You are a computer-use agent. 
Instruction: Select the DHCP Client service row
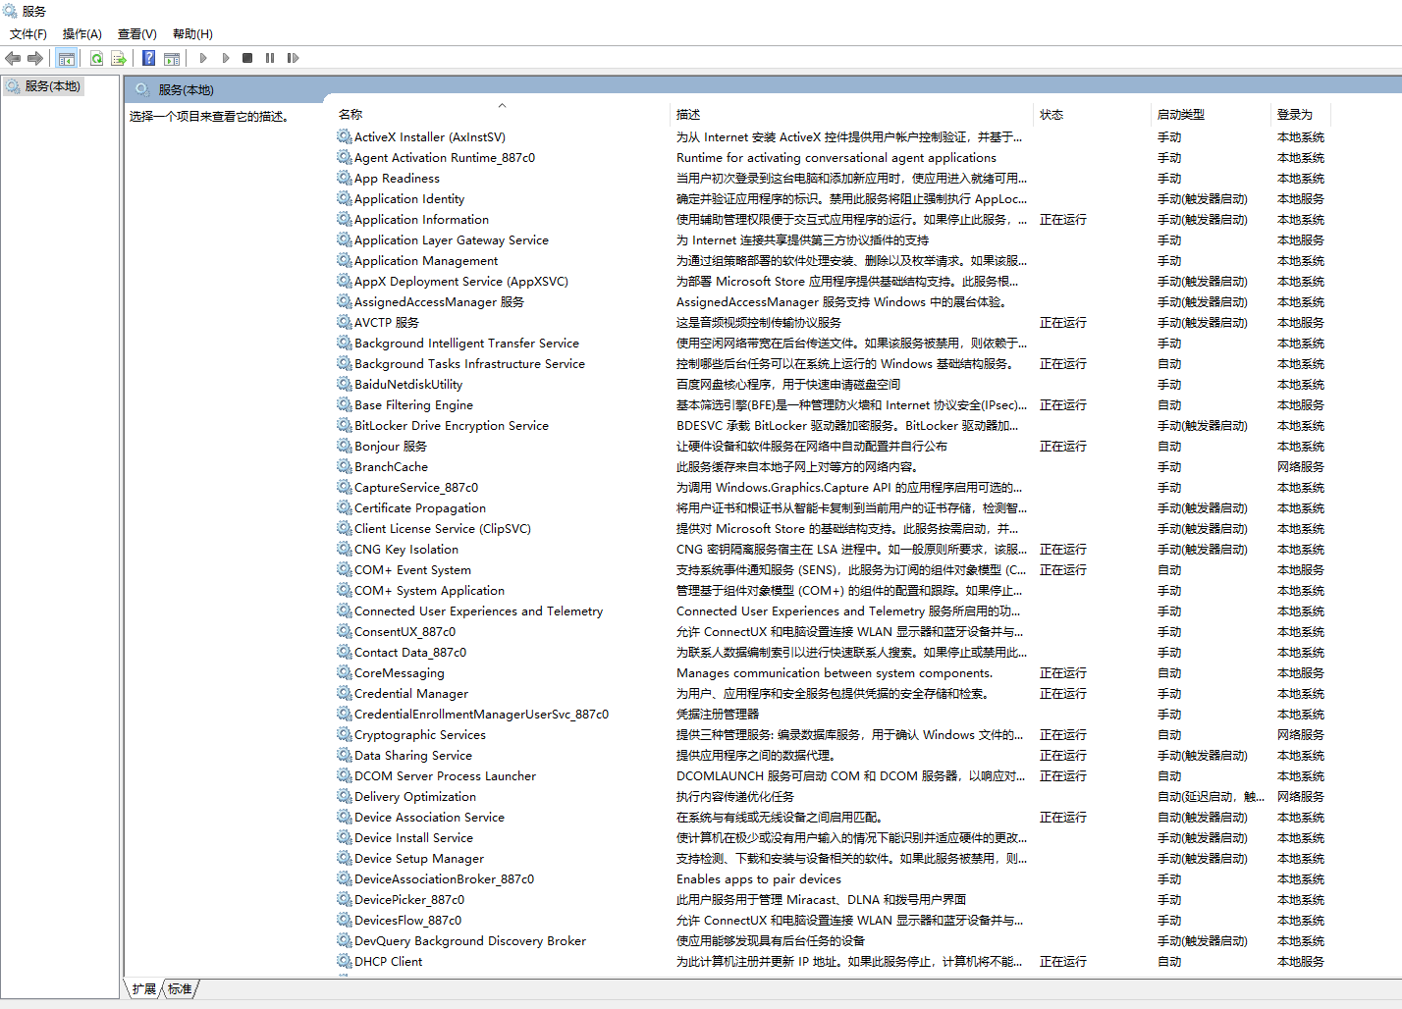coord(388,962)
